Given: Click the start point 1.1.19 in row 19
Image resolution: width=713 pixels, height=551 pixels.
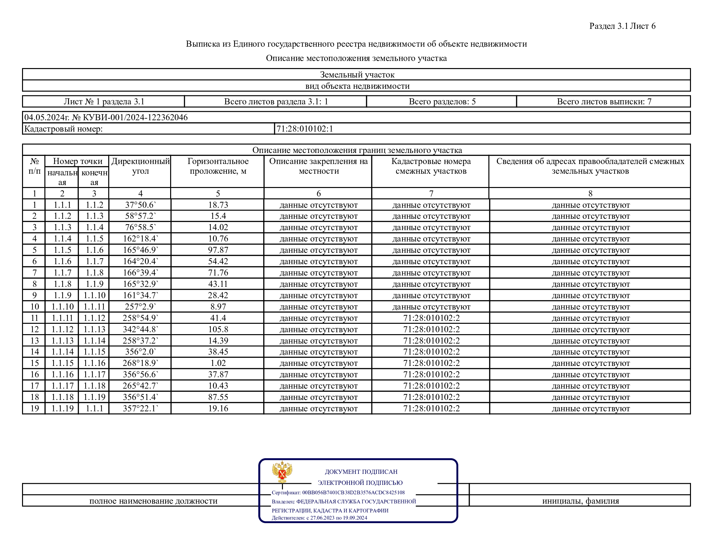Looking at the screenshot, I should coord(62,408).
